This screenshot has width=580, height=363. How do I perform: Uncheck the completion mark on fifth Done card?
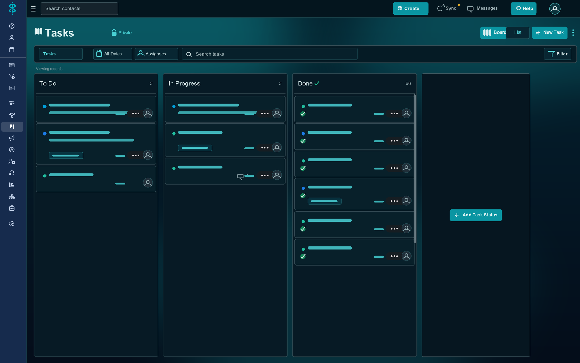[303, 229]
